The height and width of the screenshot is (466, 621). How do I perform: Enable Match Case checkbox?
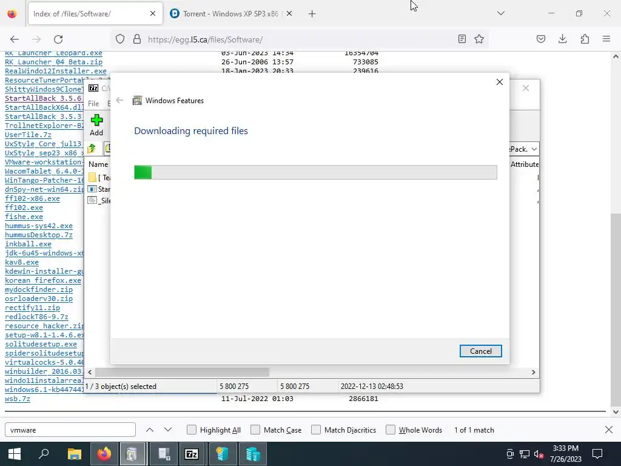click(255, 430)
